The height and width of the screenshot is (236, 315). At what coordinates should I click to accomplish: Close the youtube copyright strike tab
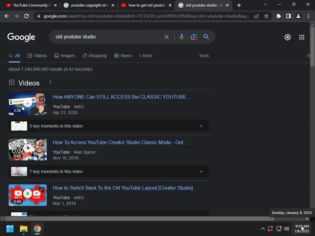tap(113, 5)
